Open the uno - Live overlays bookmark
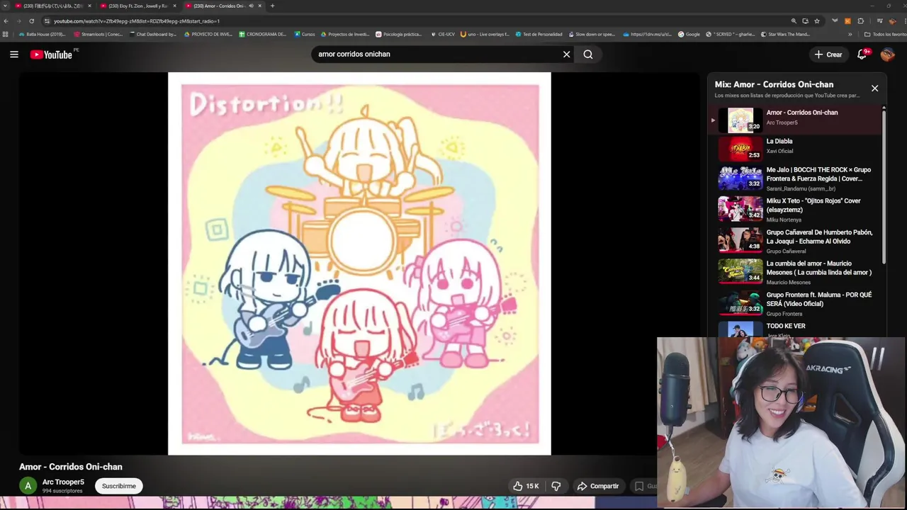Viewport: 907px width, 510px height. (485, 34)
